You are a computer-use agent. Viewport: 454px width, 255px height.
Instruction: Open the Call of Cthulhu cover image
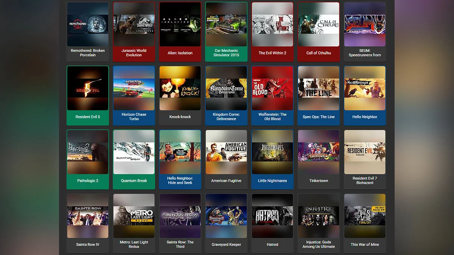tap(319, 24)
